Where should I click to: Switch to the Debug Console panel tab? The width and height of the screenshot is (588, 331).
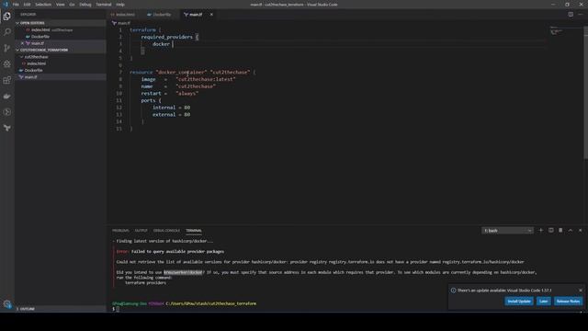[166, 231]
